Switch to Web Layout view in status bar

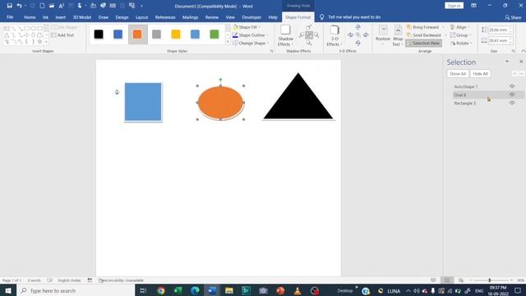click(x=461, y=280)
